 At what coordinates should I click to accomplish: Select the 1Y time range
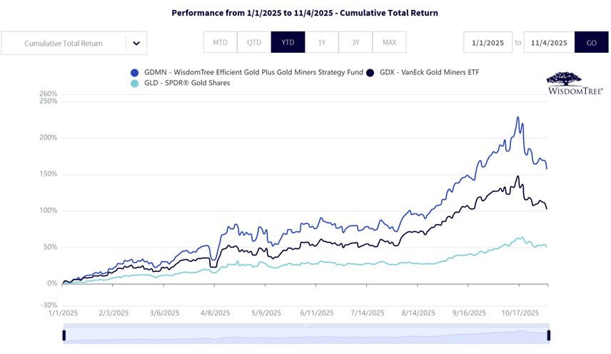pyautogui.click(x=322, y=42)
